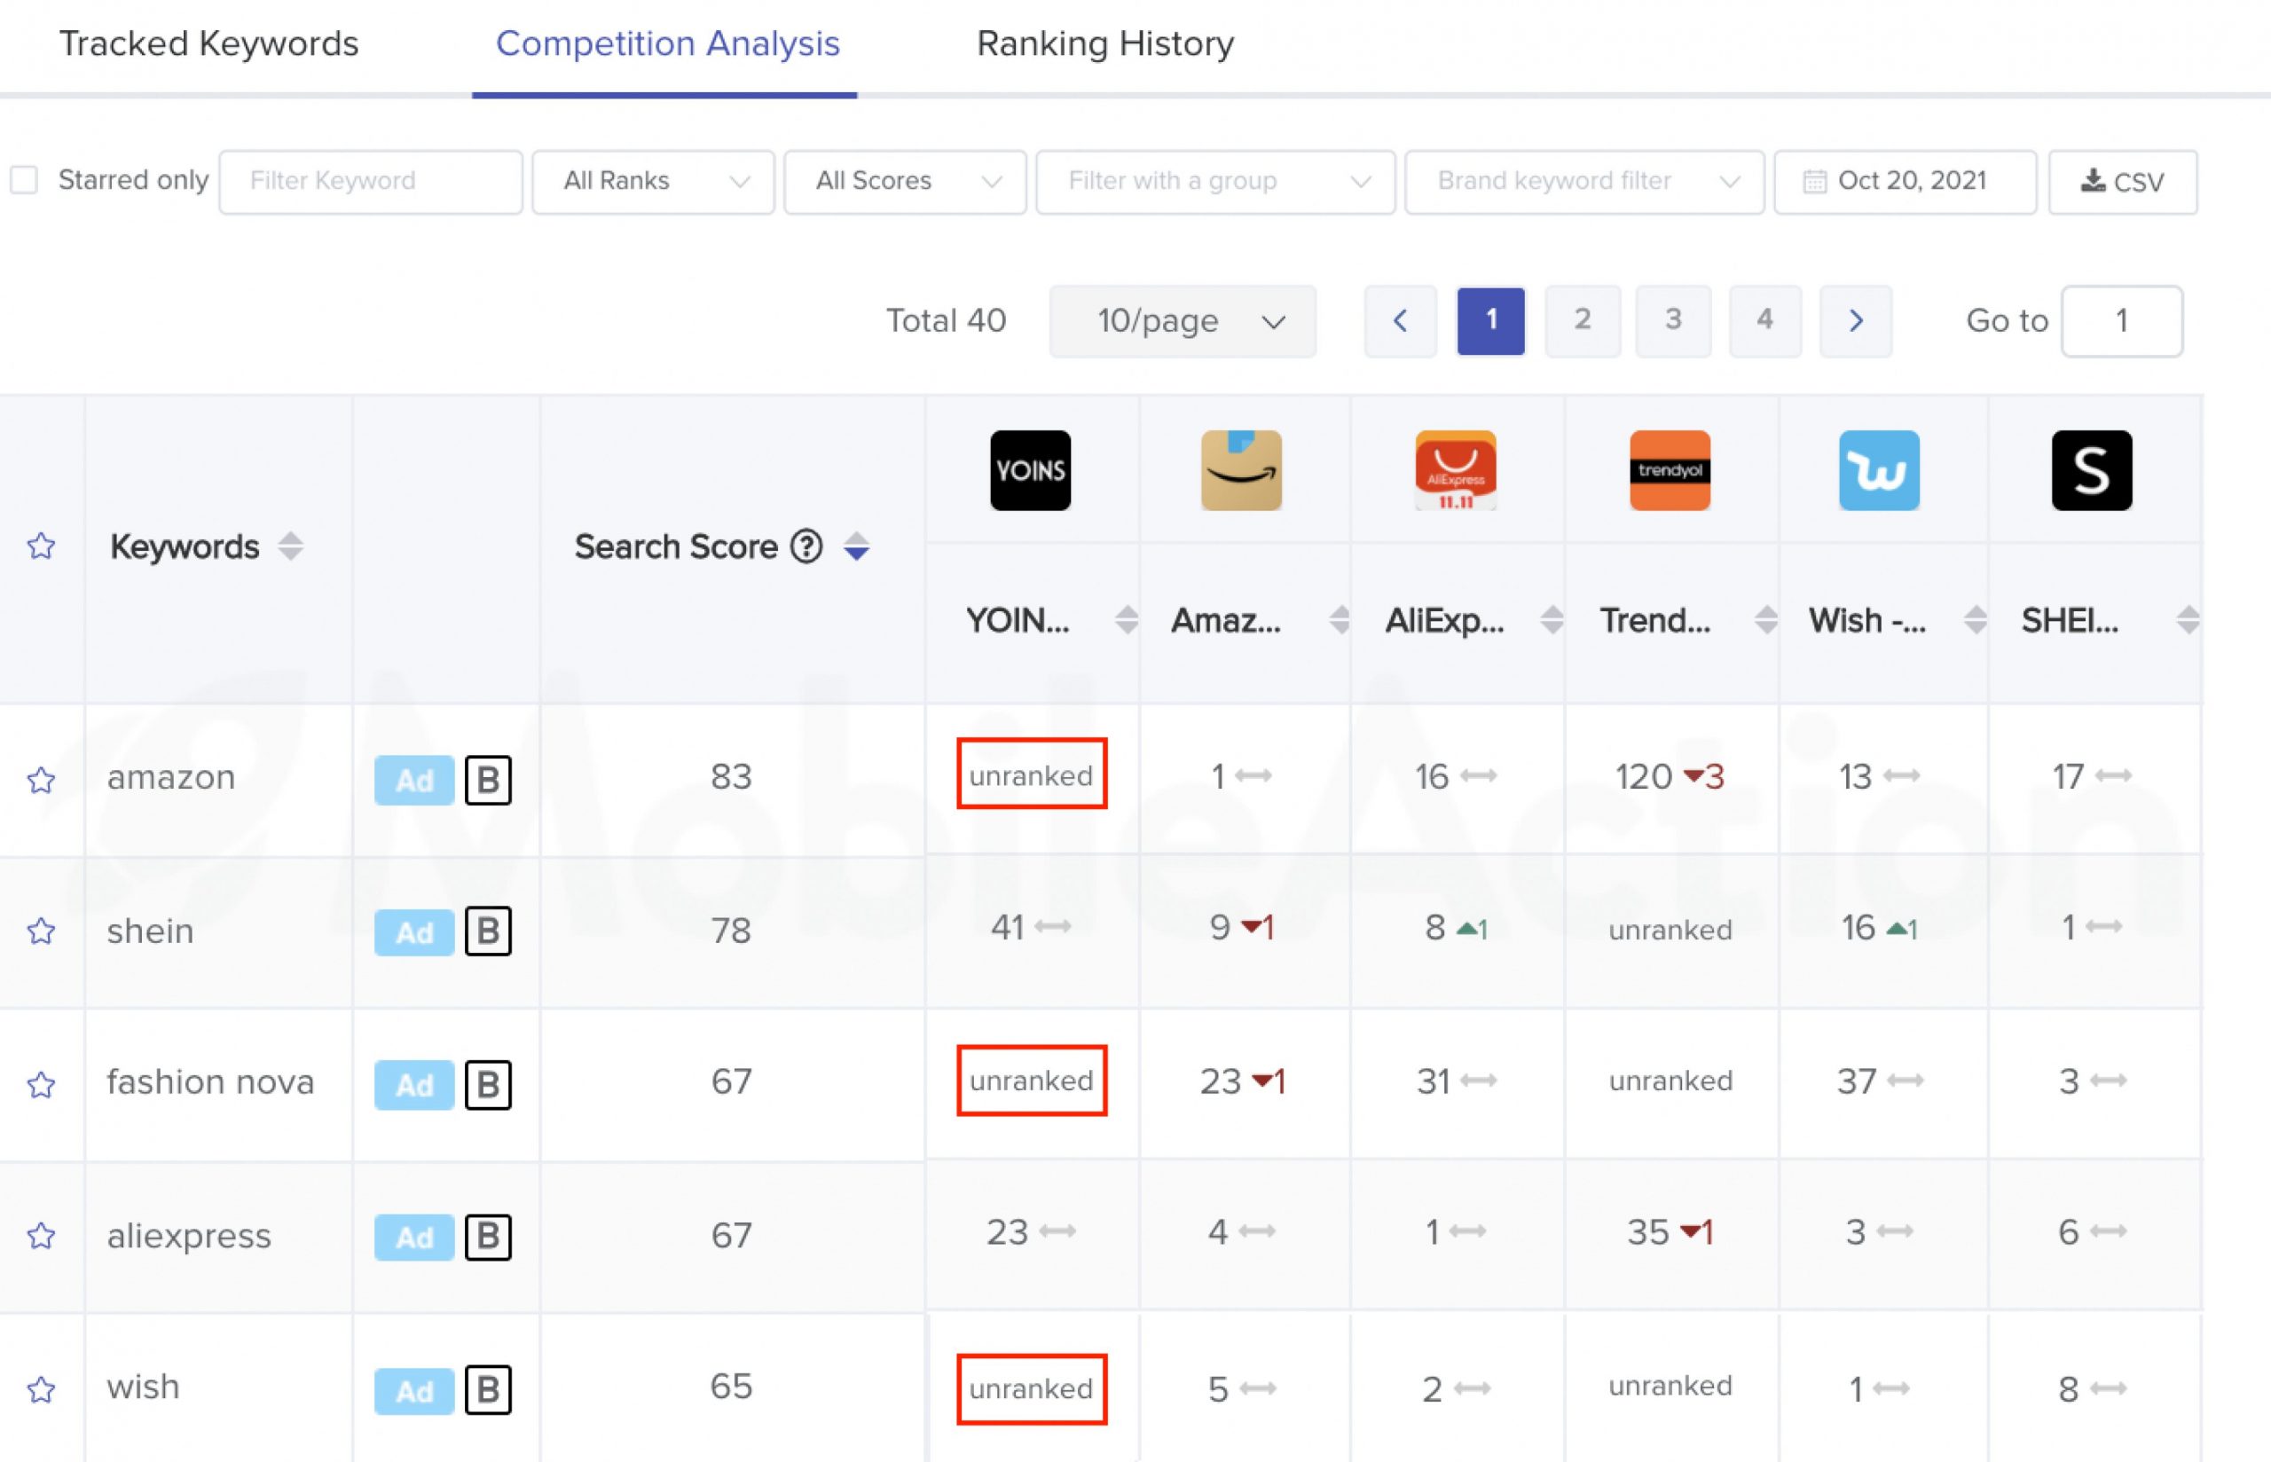Sort by the Trend... column arrows

coord(1766,620)
